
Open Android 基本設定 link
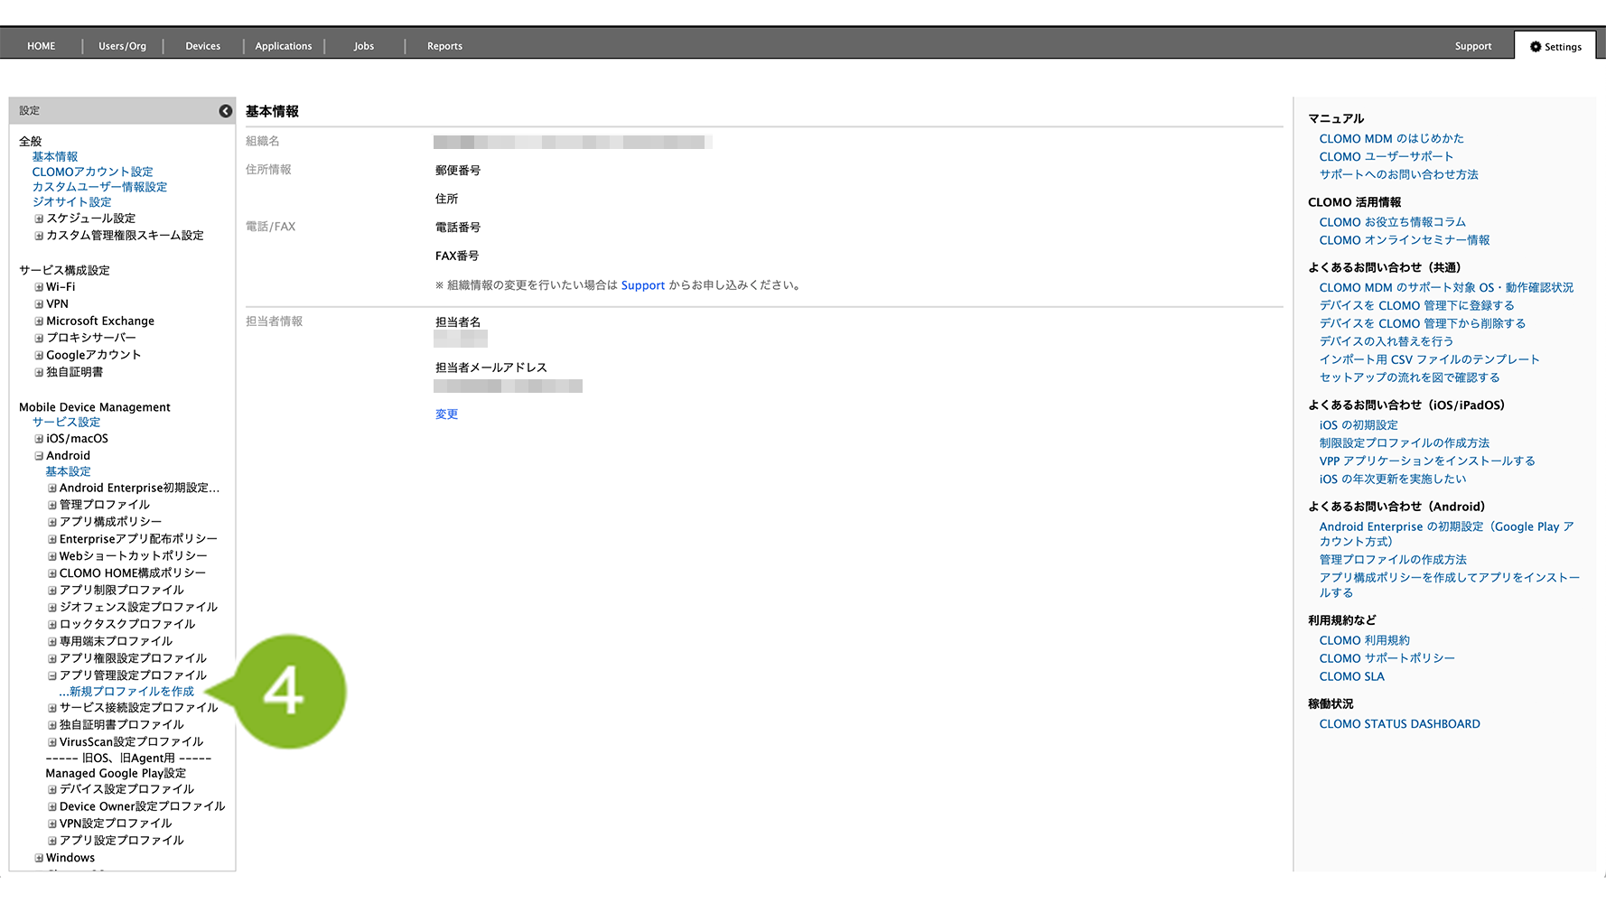69,472
